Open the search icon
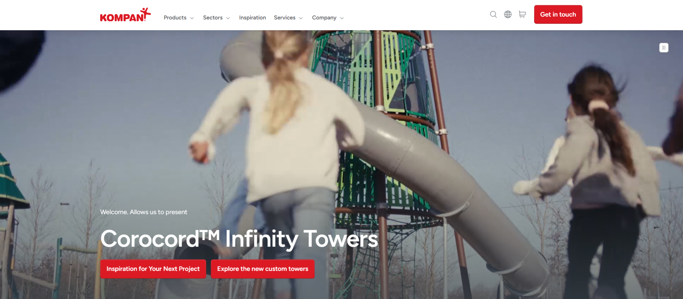 493,14
